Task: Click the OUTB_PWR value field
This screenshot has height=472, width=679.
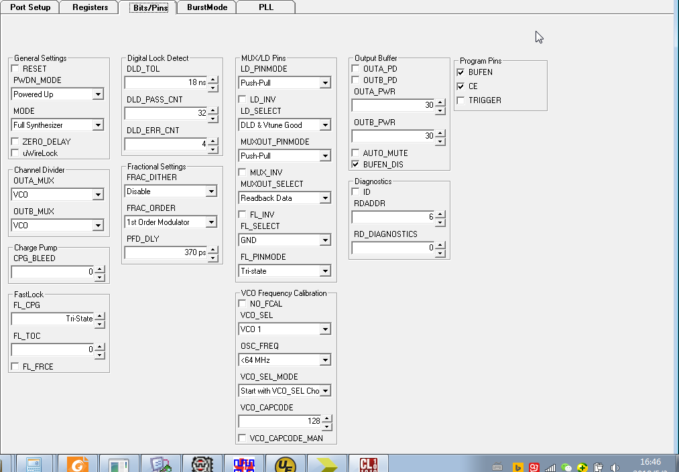Action: point(393,136)
